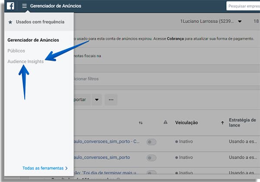260x182 pixels.
Task: Click the Facebook logo icon
Action: coord(10,6)
